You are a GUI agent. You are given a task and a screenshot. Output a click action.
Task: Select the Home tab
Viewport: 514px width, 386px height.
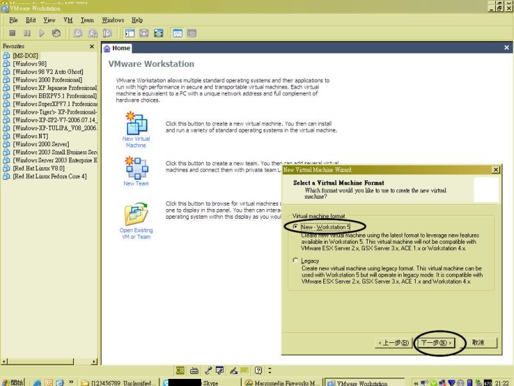(x=117, y=48)
